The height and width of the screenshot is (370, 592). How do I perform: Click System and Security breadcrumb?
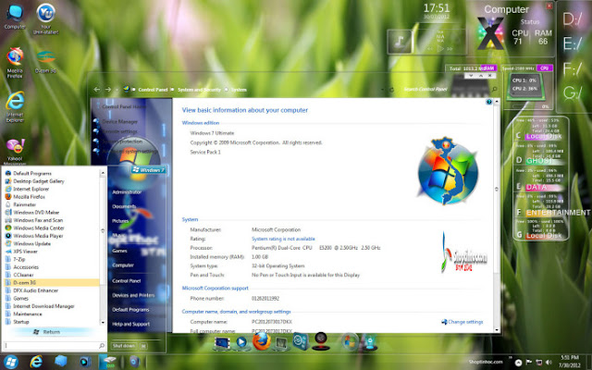[x=199, y=90]
